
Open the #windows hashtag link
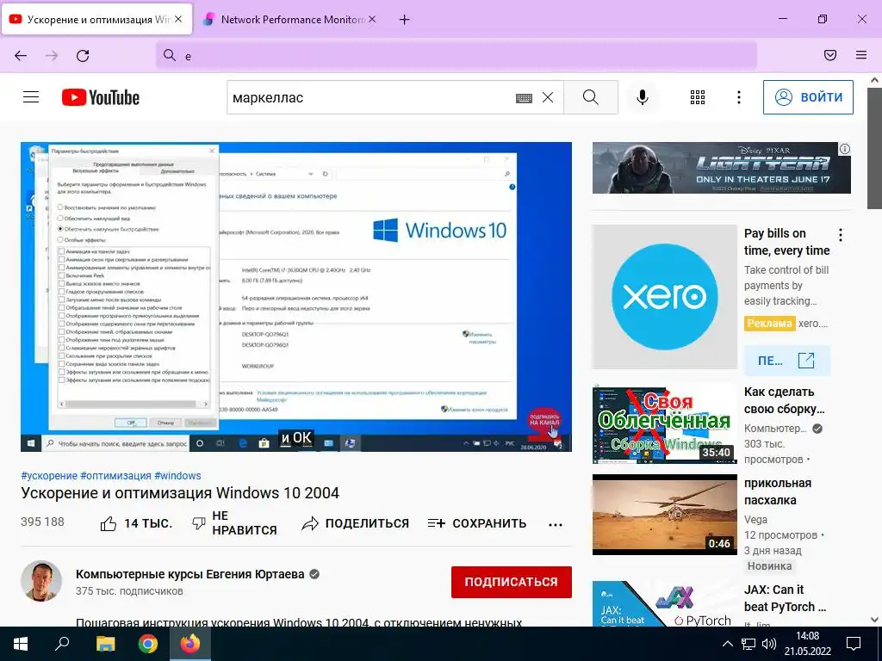pos(177,475)
